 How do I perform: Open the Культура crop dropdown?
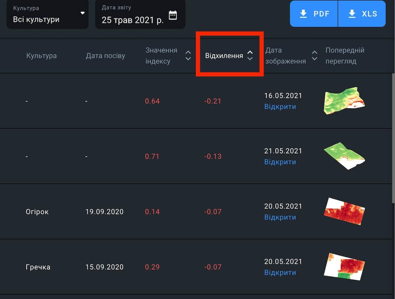[x=48, y=14]
